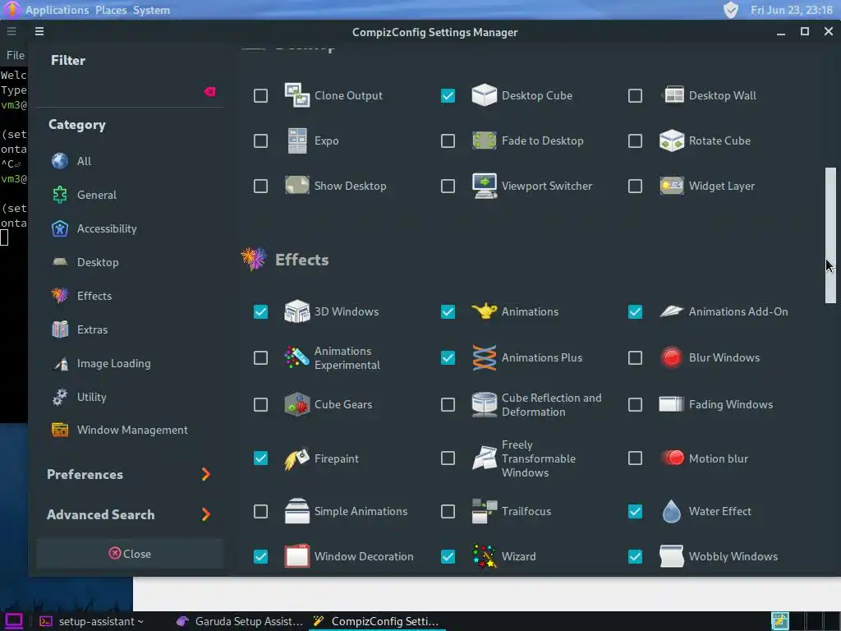Click the Window Decoration plugin icon
841x631 pixels.
click(x=296, y=556)
